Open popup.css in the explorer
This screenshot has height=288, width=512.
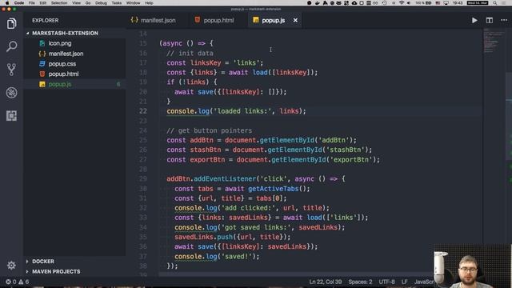62,64
